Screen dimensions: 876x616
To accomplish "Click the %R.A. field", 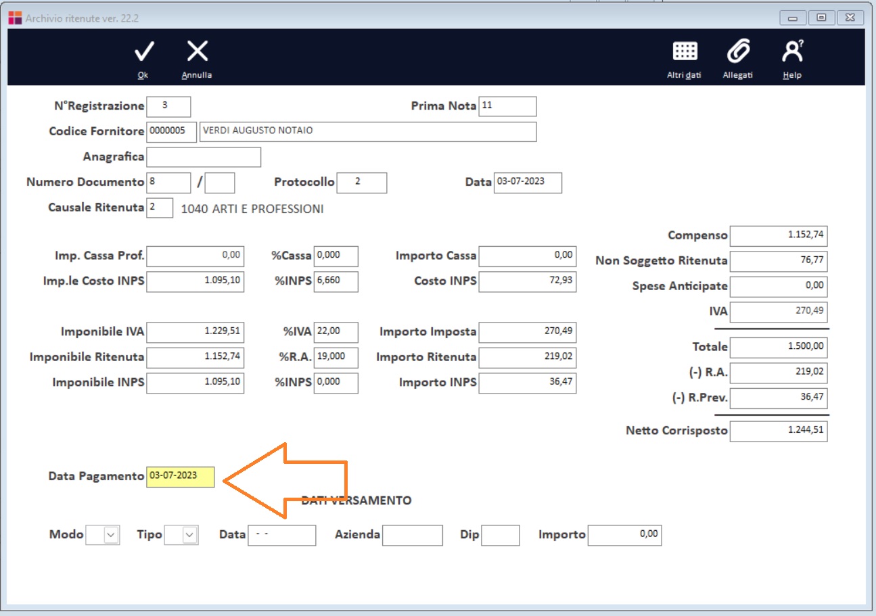I will tap(336, 358).
